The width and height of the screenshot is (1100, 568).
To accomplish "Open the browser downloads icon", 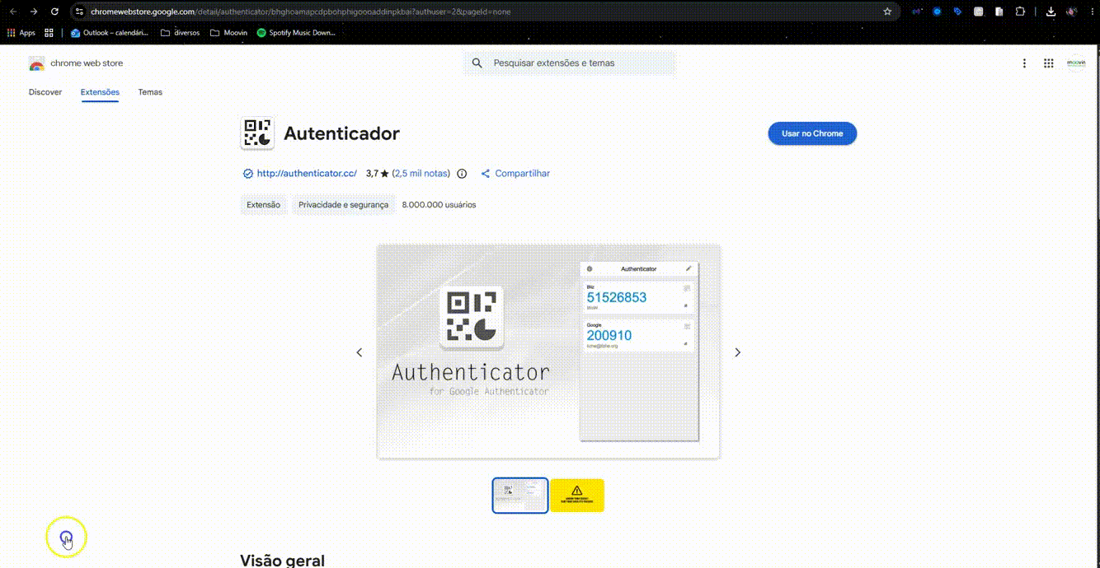I will pyautogui.click(x=1051, y=12).
